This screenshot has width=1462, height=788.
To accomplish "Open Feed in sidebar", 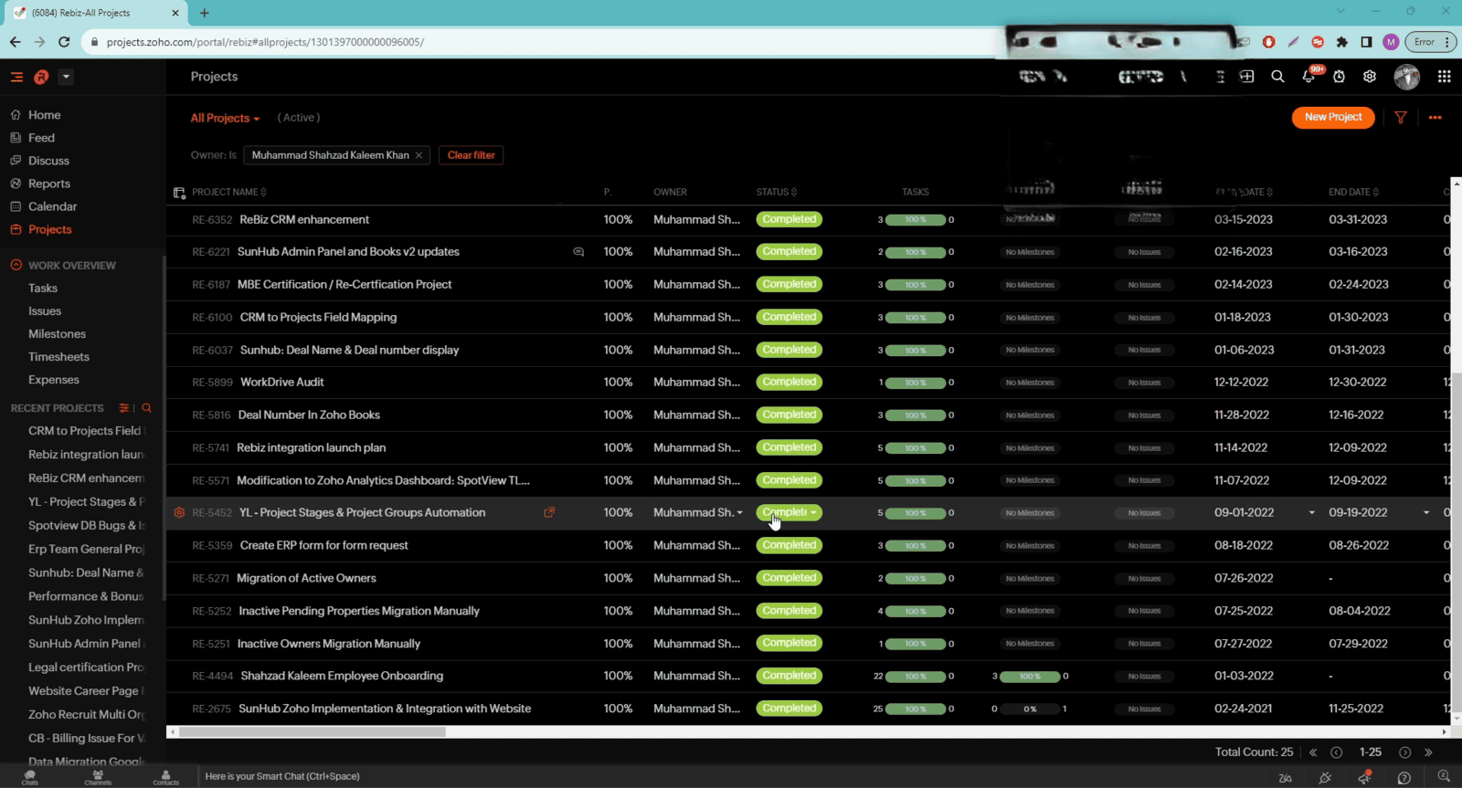I will tap(41, 138).
